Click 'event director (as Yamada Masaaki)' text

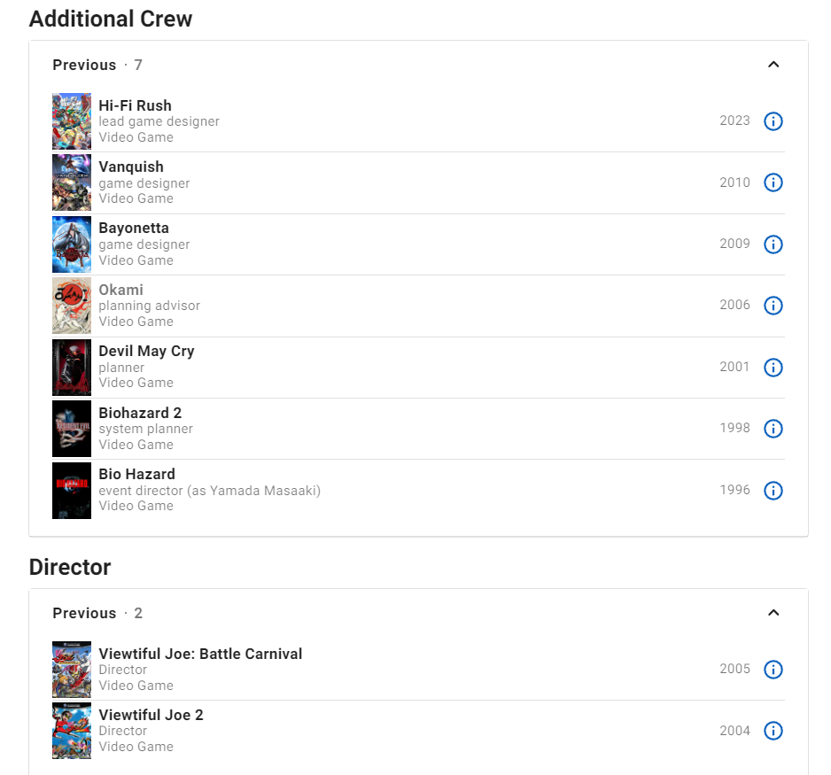coord(210,491)
